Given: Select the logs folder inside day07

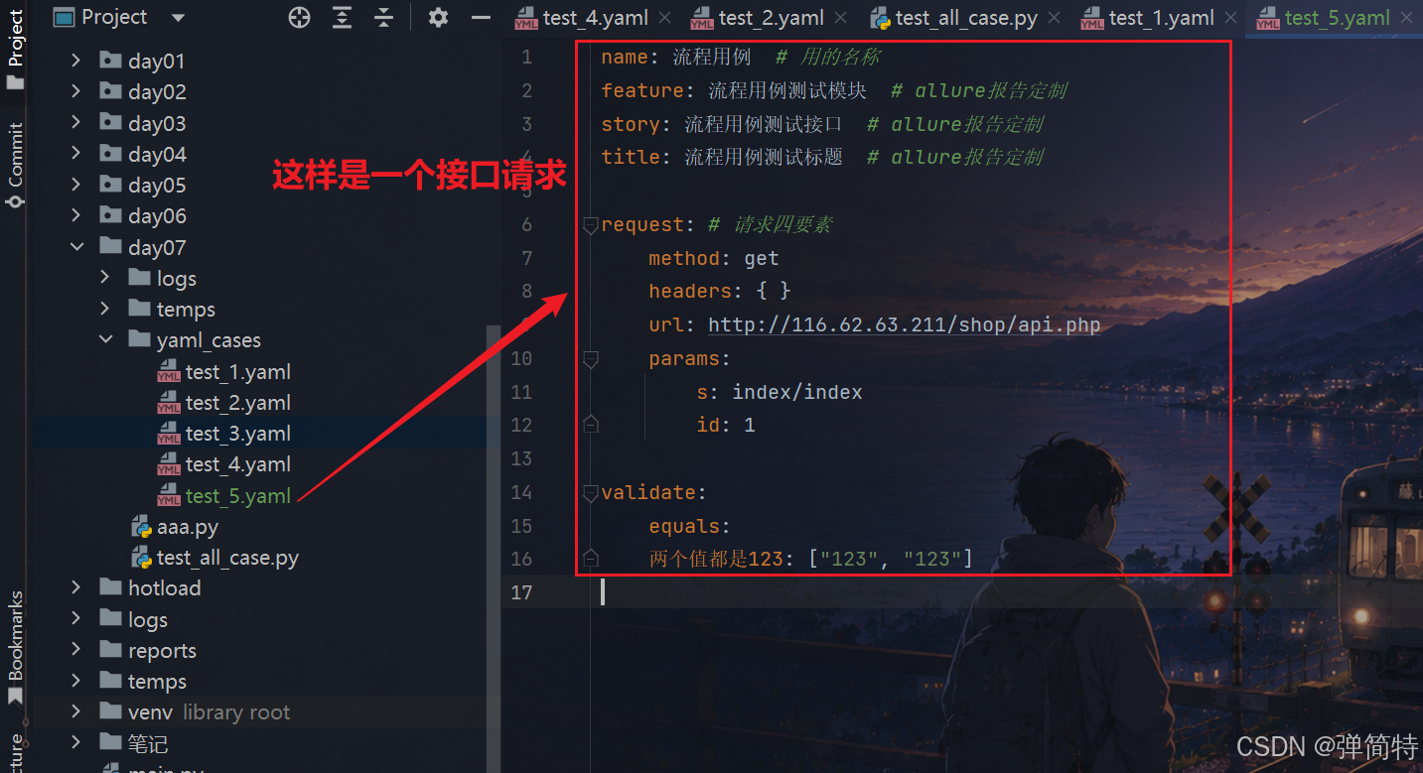Looking at the screenshot, I should (x=177, y=278).
